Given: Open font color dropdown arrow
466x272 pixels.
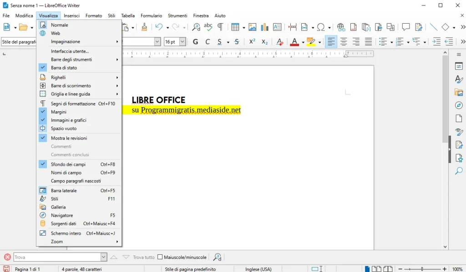Looking at the screenshot, I should coord(303,42).
